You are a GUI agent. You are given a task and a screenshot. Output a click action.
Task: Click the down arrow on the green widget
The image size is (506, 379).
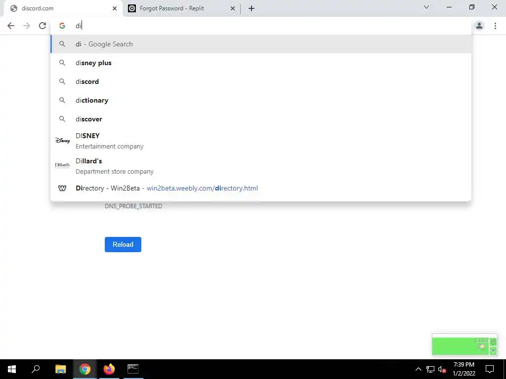click(493, 351)
